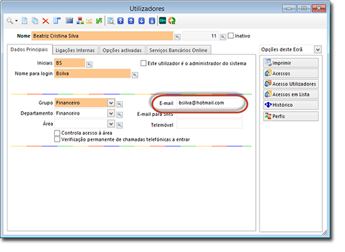Go to first record blue arrow icon
This screenshot has width=345, height=252.
(120, 21)
